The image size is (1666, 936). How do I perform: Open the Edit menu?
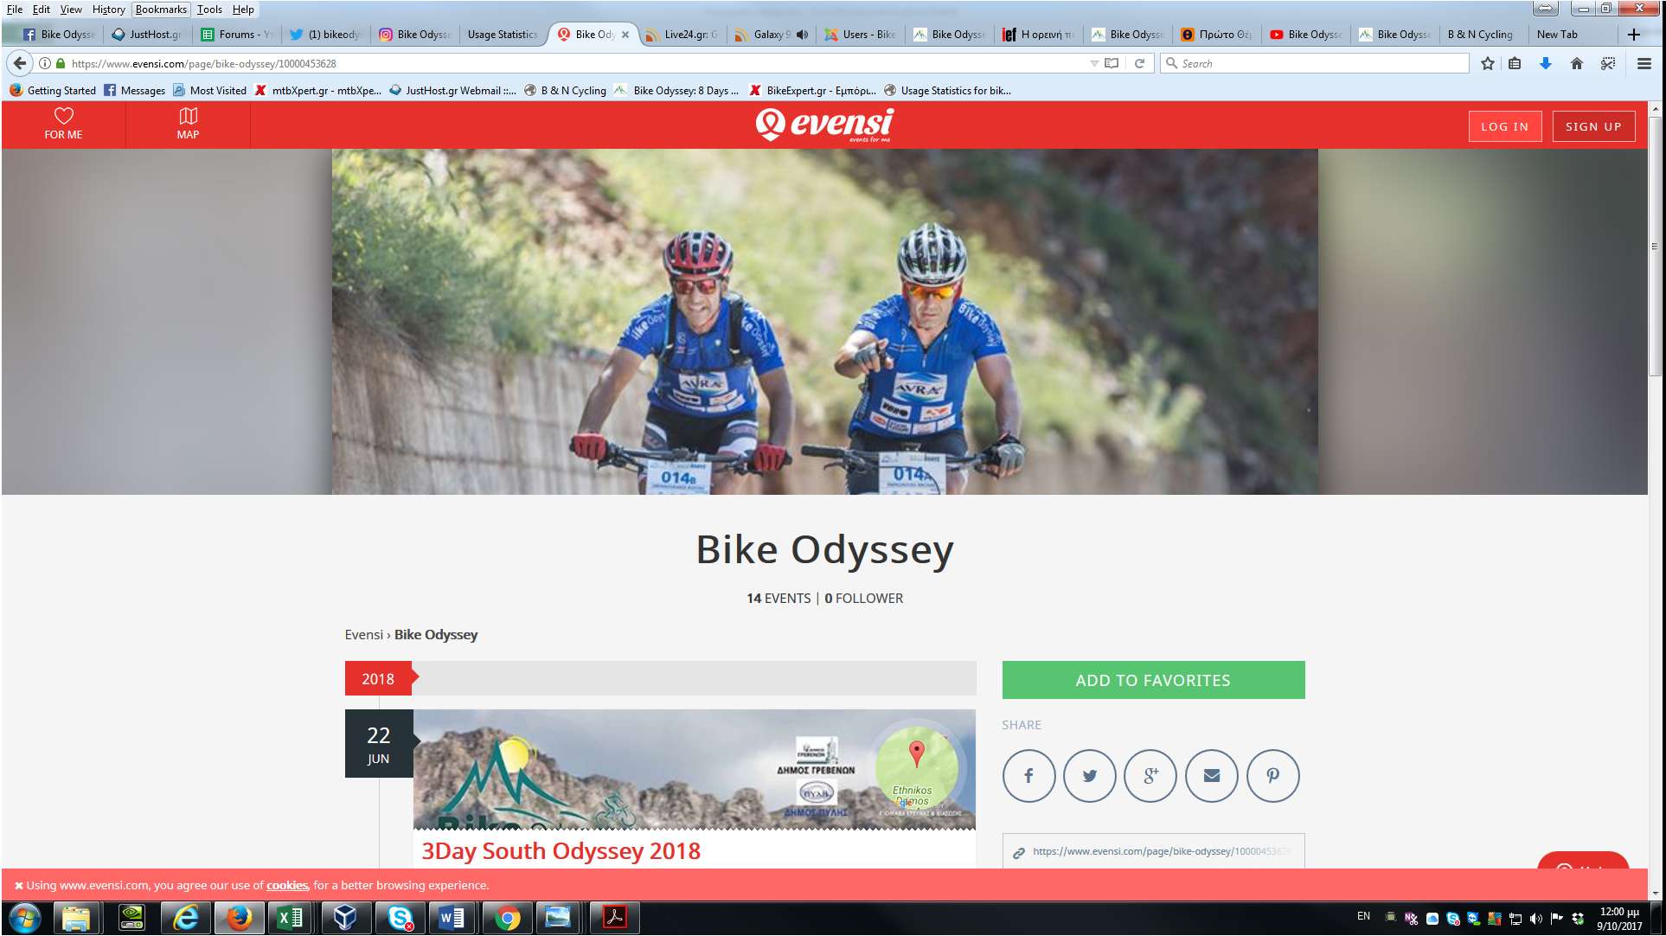(x=42, y=10)
